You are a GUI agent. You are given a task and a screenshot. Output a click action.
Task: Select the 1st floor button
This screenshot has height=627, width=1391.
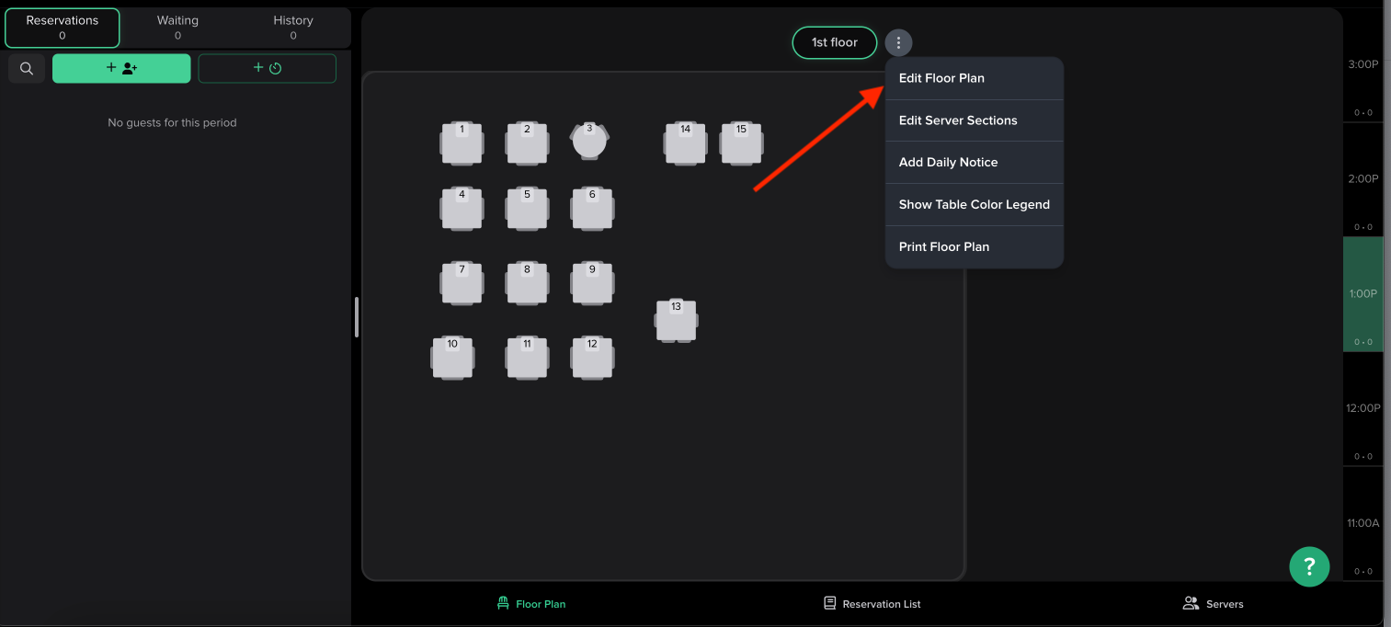(x=834, y=42)
